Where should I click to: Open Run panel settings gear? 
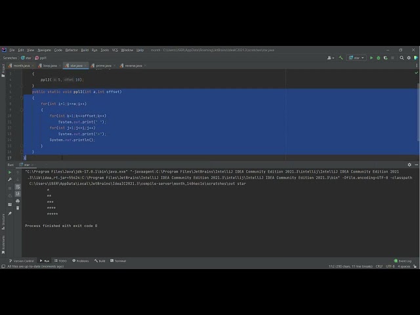(x=409, y=165)
